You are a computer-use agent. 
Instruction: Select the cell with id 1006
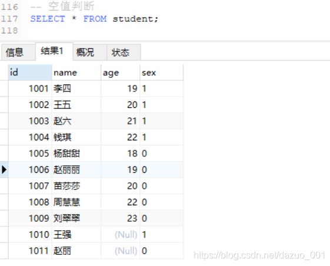[30, 170]
